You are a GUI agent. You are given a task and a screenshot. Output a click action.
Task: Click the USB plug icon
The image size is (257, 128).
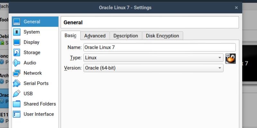pyautogui.click(x=17, y=94)
